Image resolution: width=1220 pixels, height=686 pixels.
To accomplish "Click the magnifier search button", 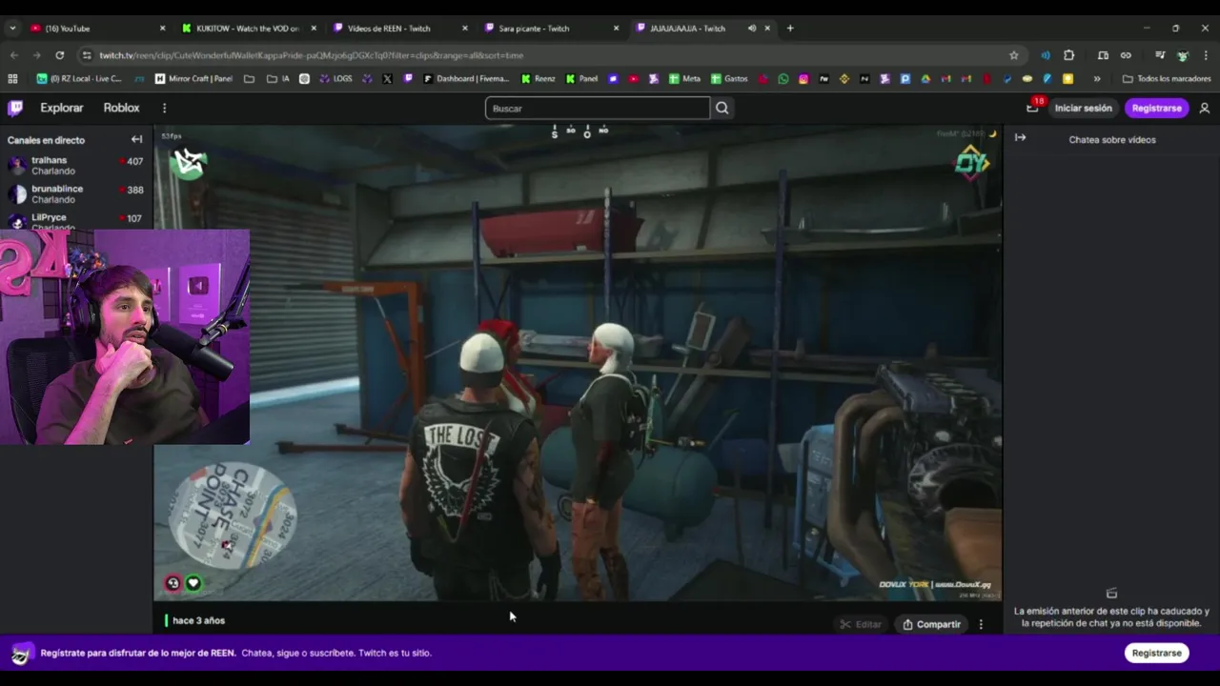I will (722, 108).
